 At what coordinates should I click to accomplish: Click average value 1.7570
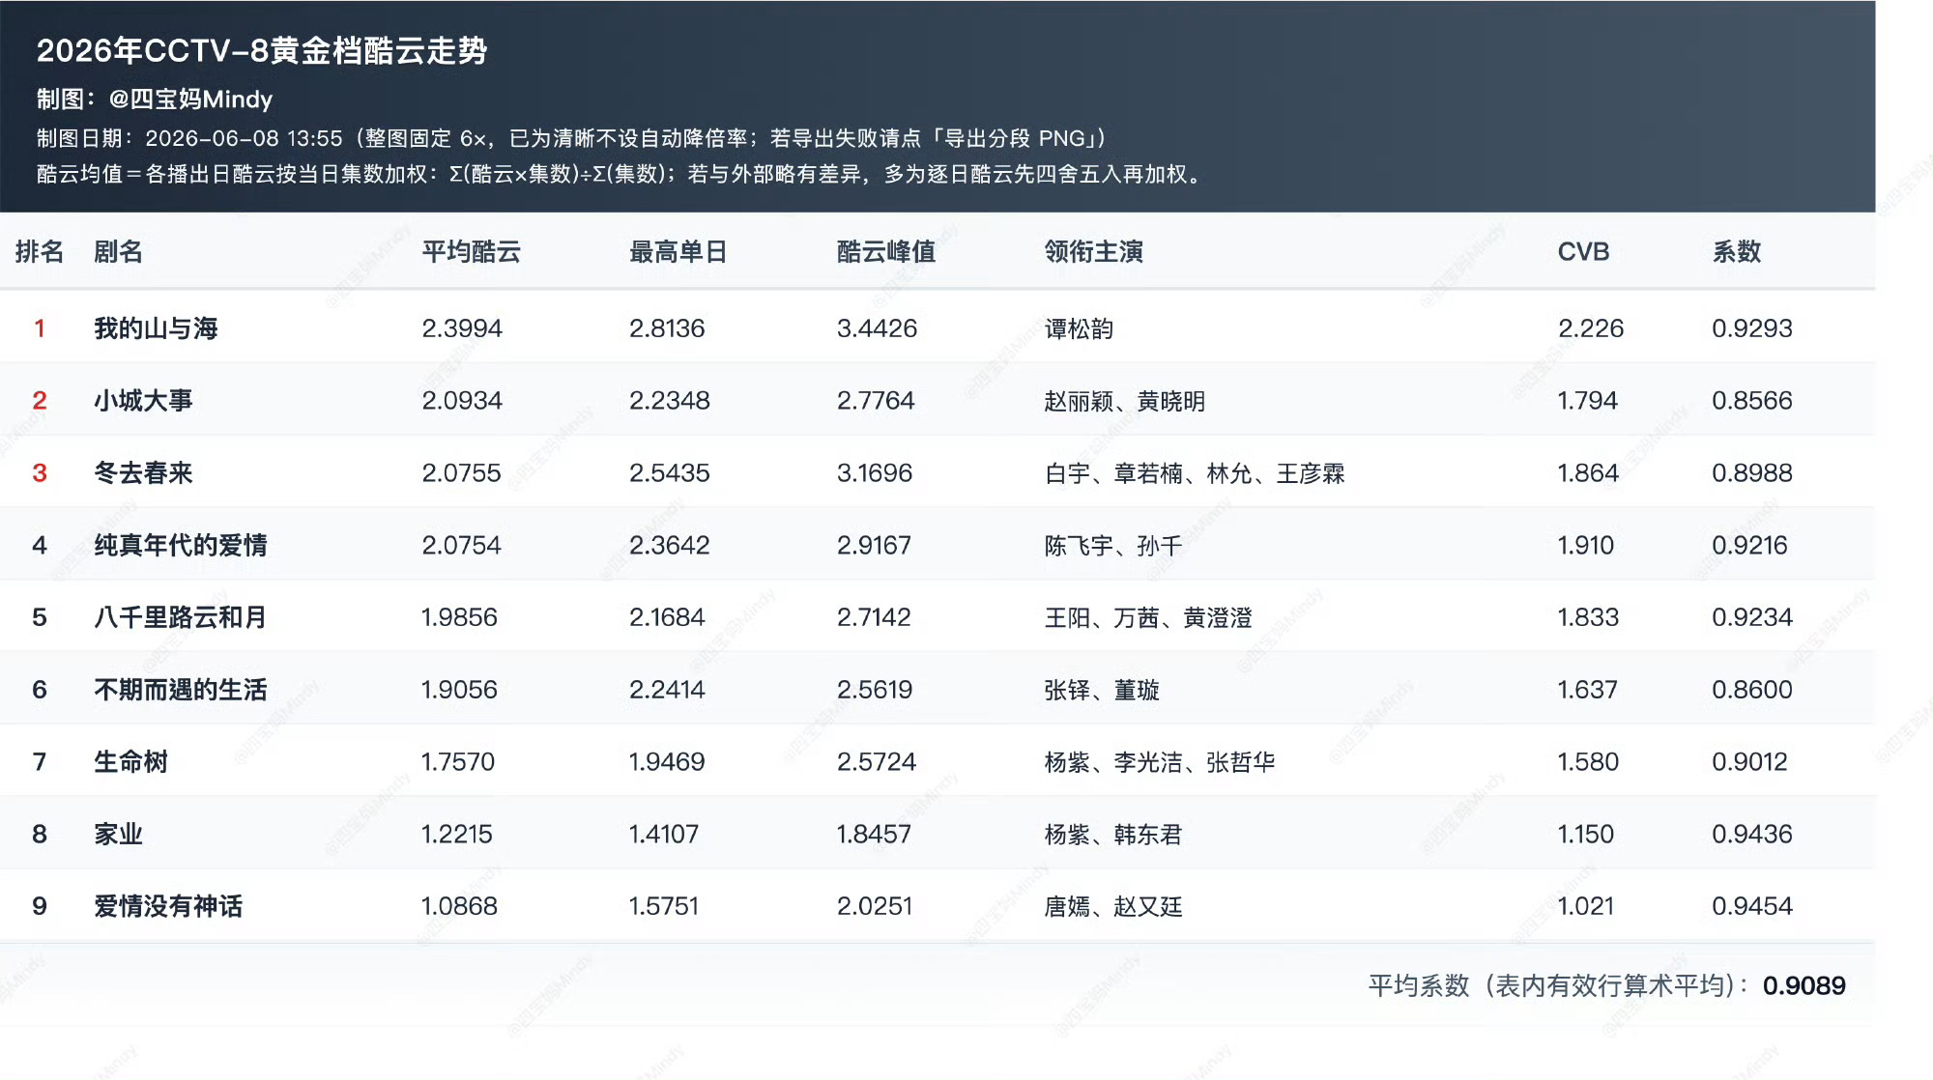point(458,762)
